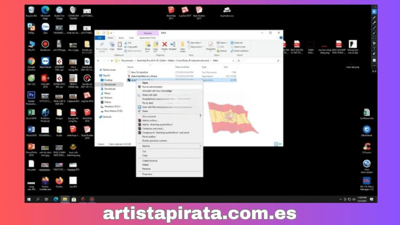Select Properties in the context menu
Image resolution: width=400 pixels, height=225 pixels.
click(169, 174)
